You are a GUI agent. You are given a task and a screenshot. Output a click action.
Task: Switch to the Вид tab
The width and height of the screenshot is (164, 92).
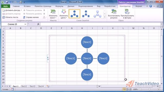click(98, 6)
